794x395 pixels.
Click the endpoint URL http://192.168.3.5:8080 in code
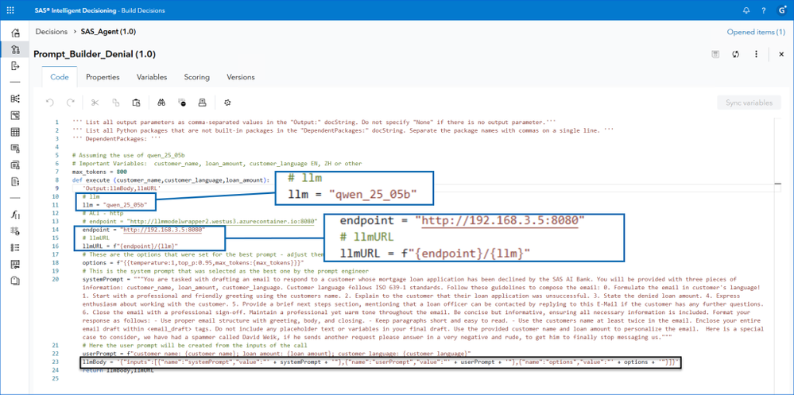tap(163, 230)
